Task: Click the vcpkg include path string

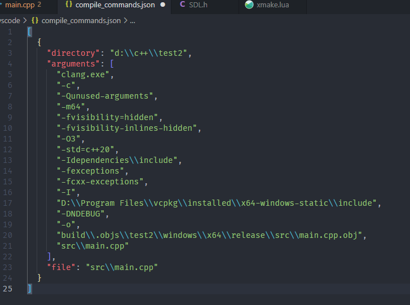Action: pos(217,203)
